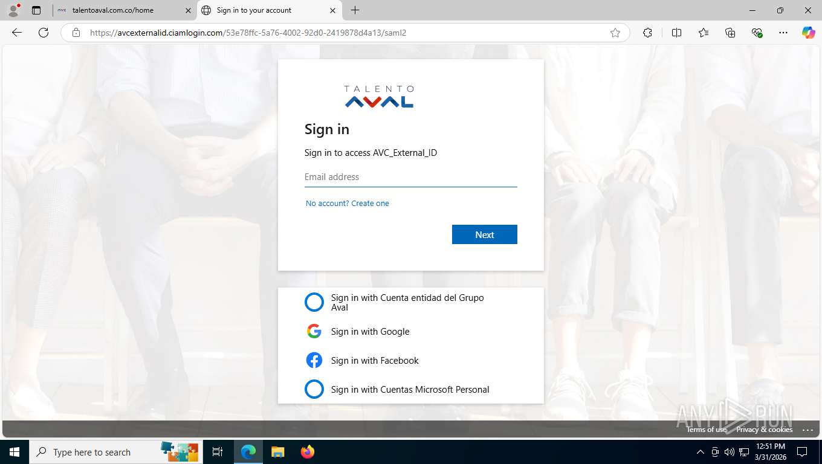
Task: Choose Sign in with Google
Action: coord(411,331)
